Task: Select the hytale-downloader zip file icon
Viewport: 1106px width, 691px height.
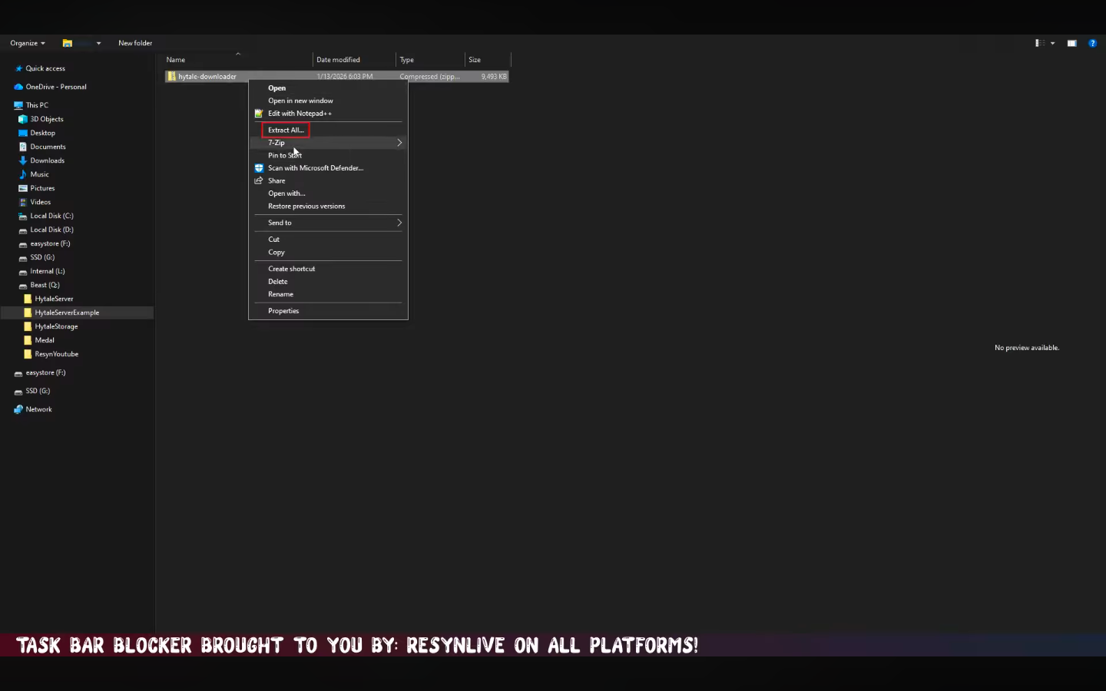Action: click(x=172, y=77)
